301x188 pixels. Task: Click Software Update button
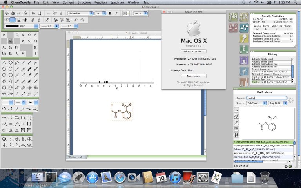pos(194,51)
